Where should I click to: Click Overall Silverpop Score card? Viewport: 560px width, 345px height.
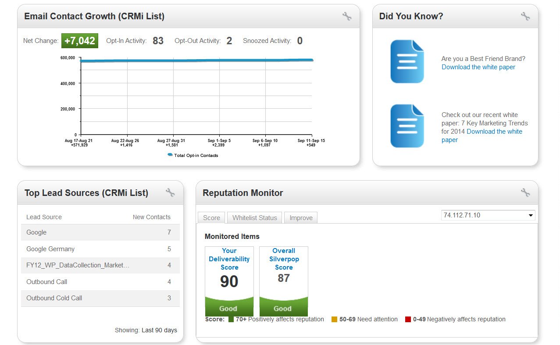[x=283, y=281]
